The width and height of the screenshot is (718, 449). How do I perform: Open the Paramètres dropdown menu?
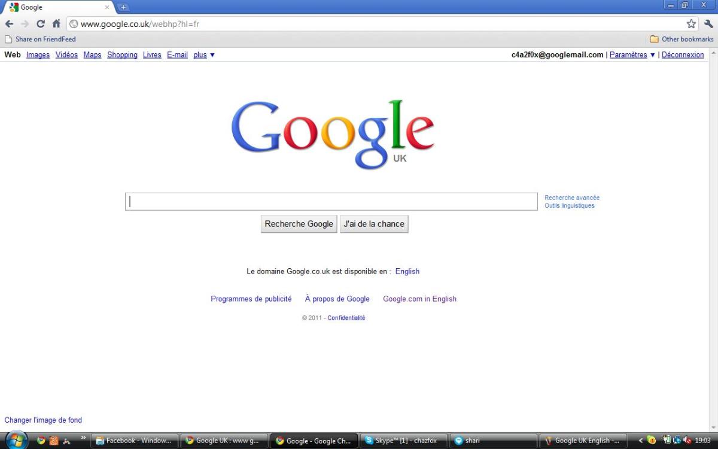(629, 54)
